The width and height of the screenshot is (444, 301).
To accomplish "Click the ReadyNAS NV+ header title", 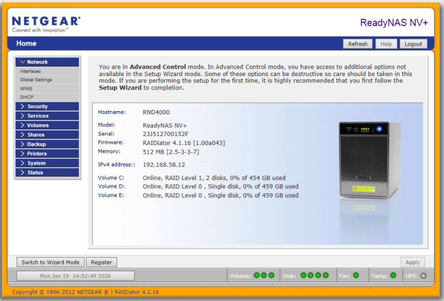I will 394,22.
